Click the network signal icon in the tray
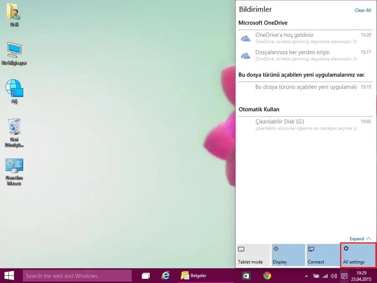The width and height of the screenshot is (377, 283). pyautogui.click(x=325, y=276)
